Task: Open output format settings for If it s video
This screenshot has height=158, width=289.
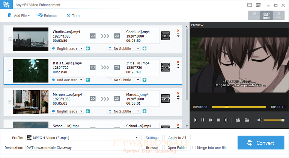Action: coord(166,67)
